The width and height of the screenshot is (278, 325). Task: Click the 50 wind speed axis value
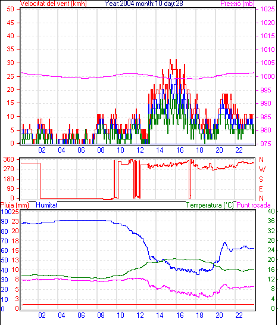click(x=10, y=9)
